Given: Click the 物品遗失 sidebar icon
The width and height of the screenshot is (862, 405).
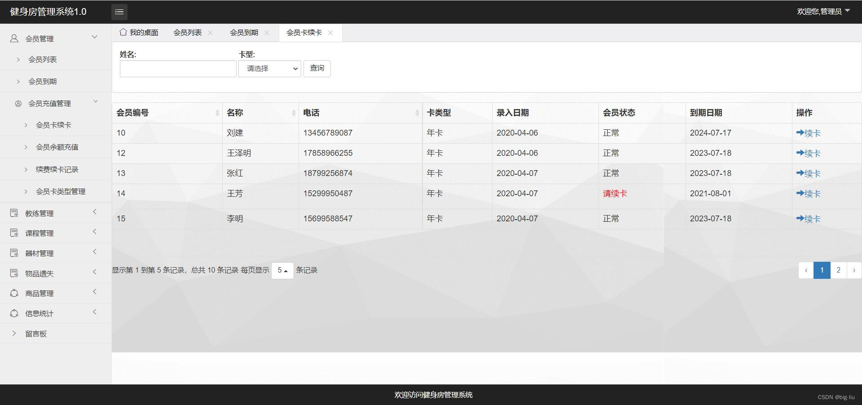Looking at the screenshot, I should coord(14,273).
